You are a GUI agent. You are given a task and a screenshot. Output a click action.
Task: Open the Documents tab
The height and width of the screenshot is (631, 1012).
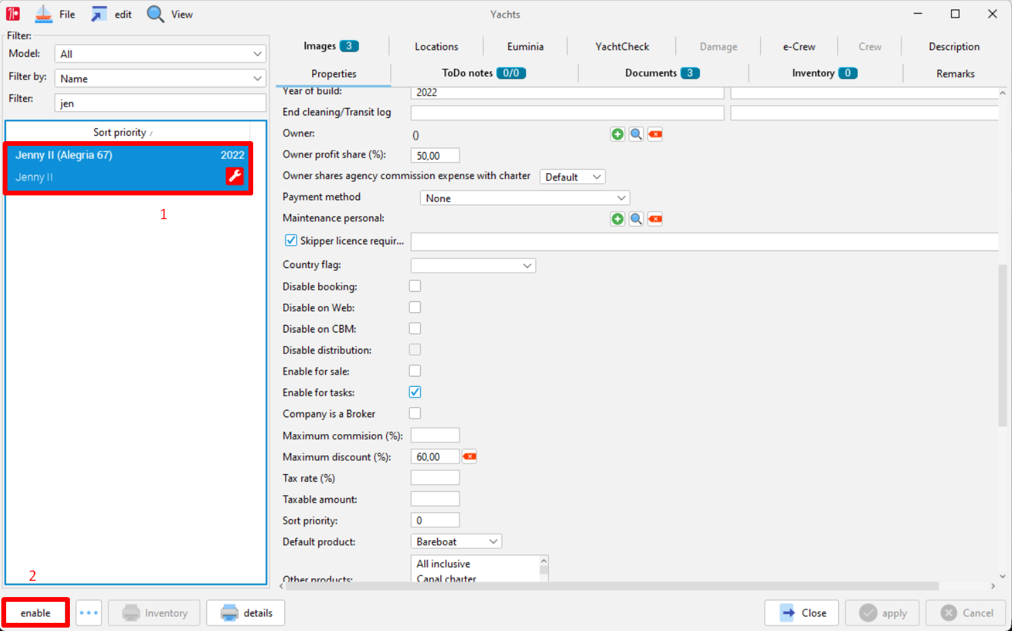[x=662, y=73]
